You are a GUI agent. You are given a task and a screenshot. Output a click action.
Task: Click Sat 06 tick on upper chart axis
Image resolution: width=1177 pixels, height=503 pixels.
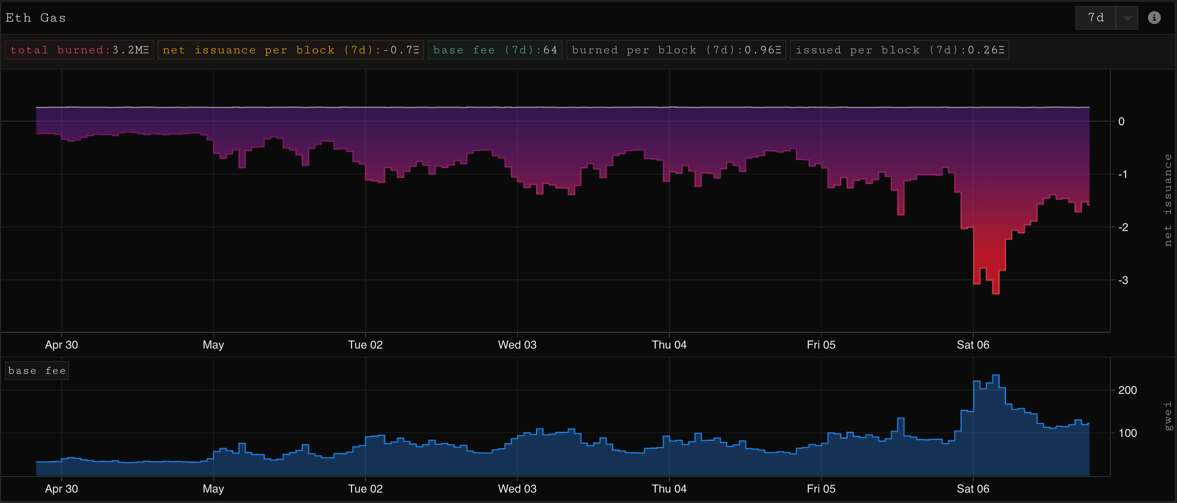pyautogui.click(x=973, y=345)
